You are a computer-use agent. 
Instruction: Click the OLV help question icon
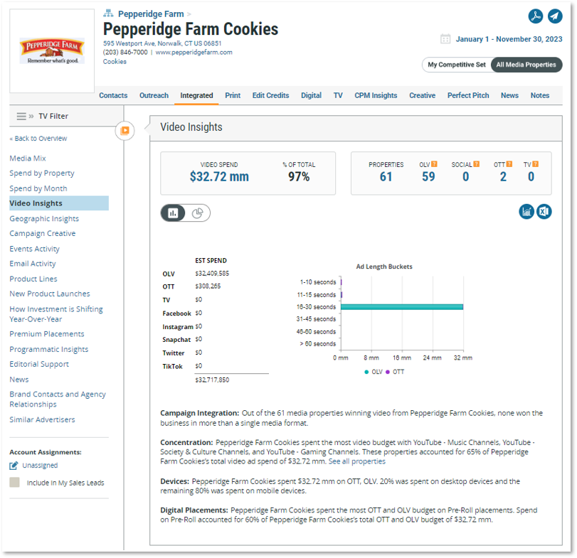(x=434, y=164)
